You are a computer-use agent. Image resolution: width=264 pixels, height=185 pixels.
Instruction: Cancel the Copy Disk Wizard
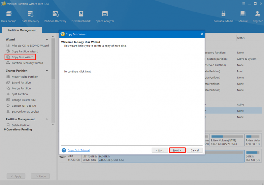(x=194, y=150)
